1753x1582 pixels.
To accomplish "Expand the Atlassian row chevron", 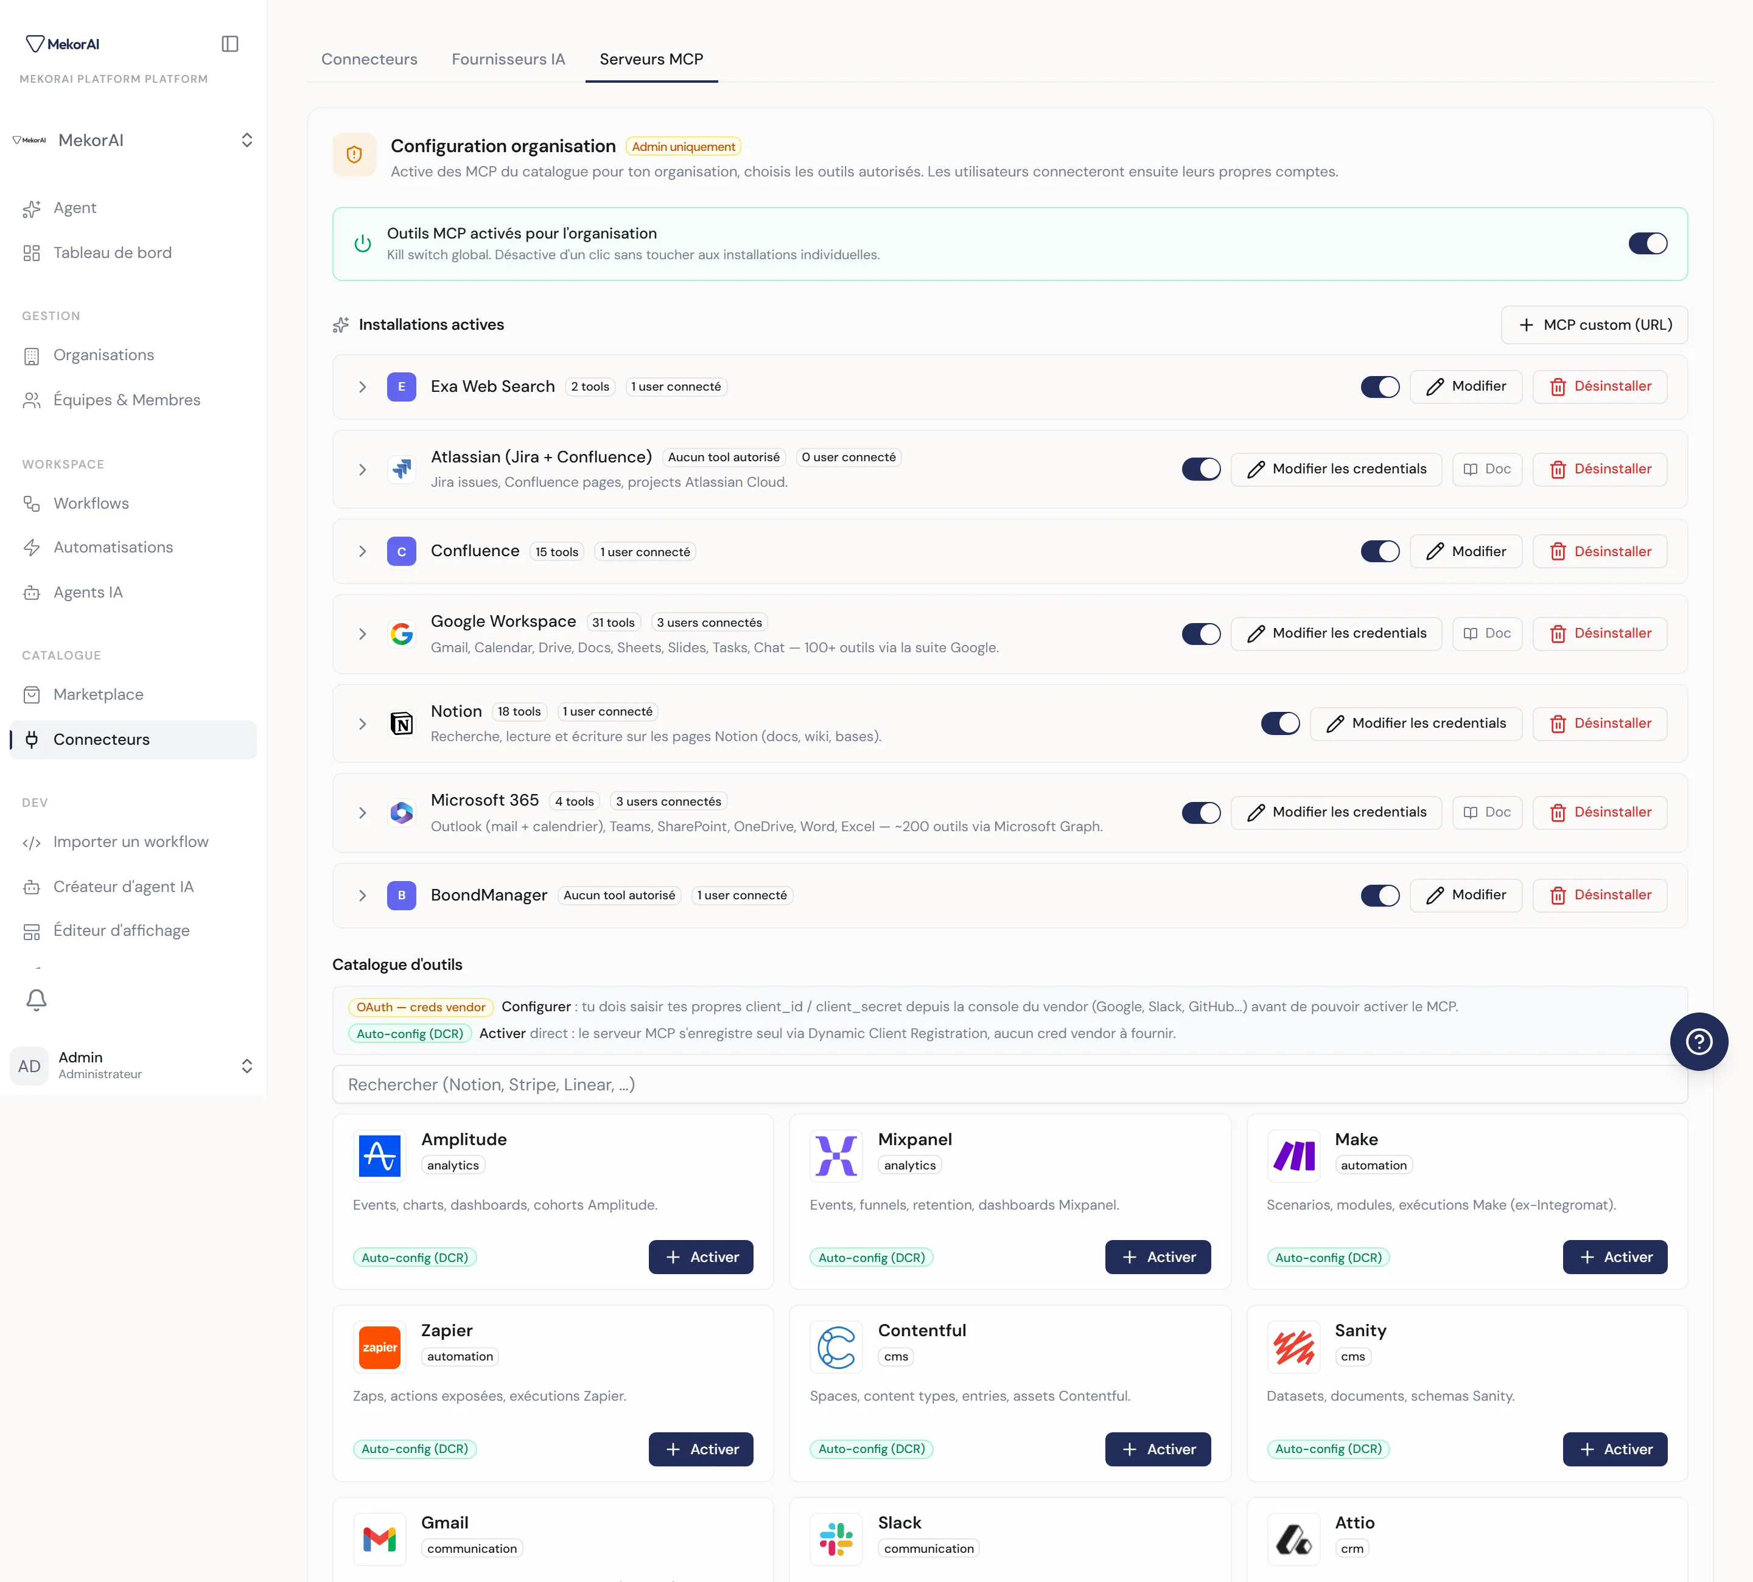I will click(363, 469).
